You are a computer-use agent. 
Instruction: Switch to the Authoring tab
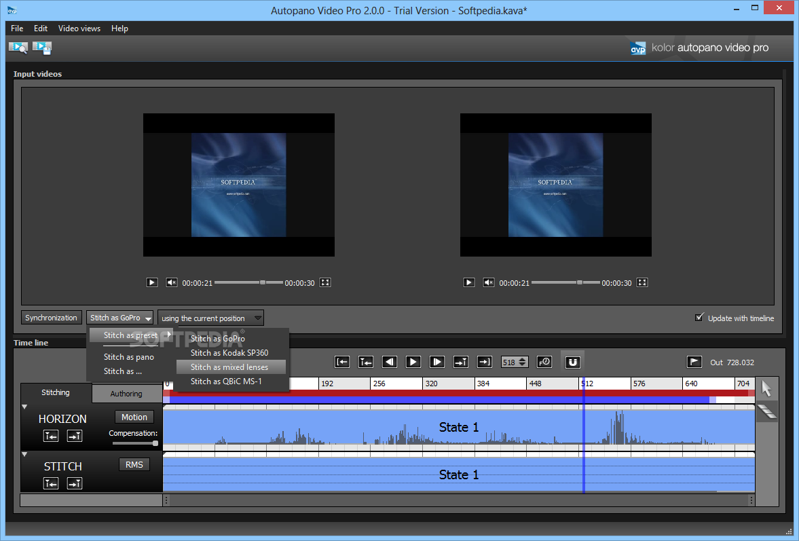coord(126,394)
